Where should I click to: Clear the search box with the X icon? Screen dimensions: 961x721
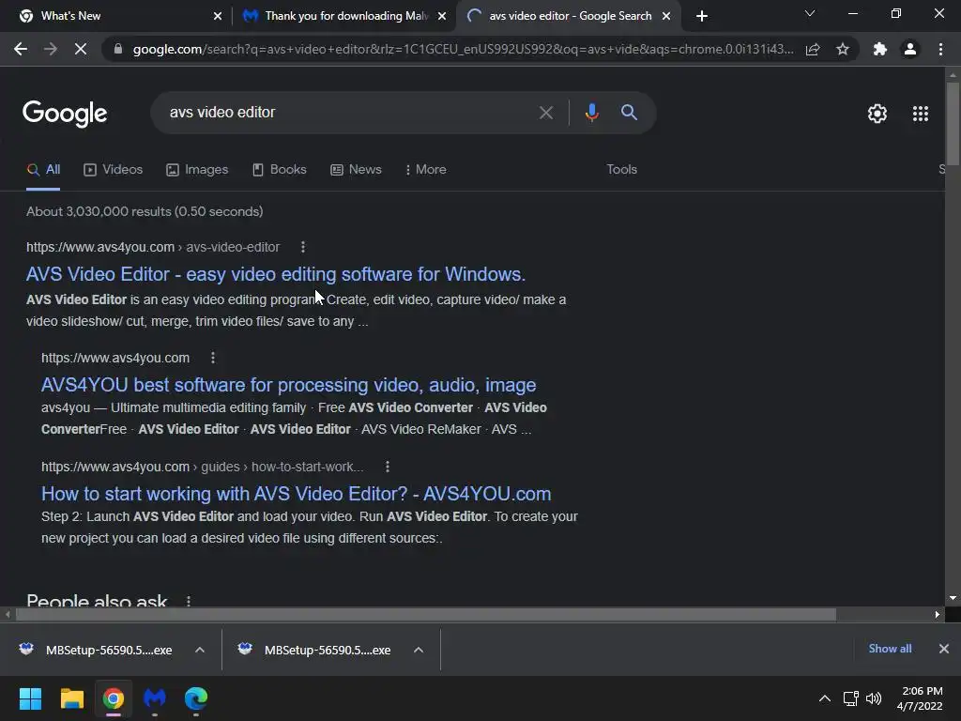click(546, 113)
